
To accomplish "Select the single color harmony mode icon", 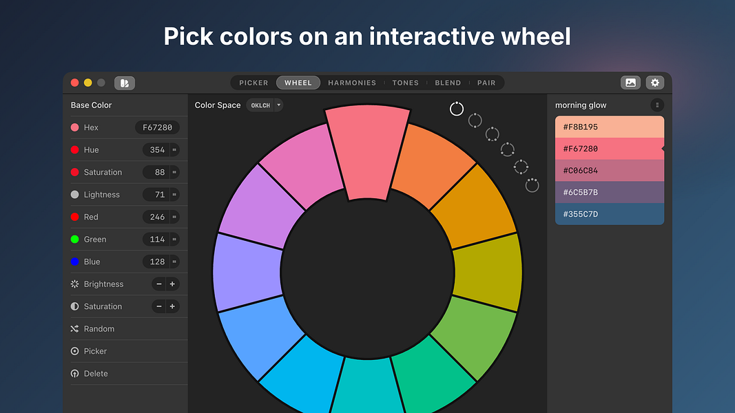I will pyautogui.click(x=457, y=109).
